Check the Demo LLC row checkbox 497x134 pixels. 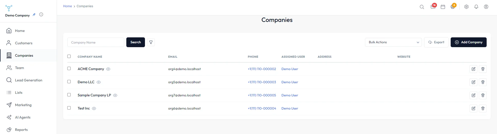(69, 81)
